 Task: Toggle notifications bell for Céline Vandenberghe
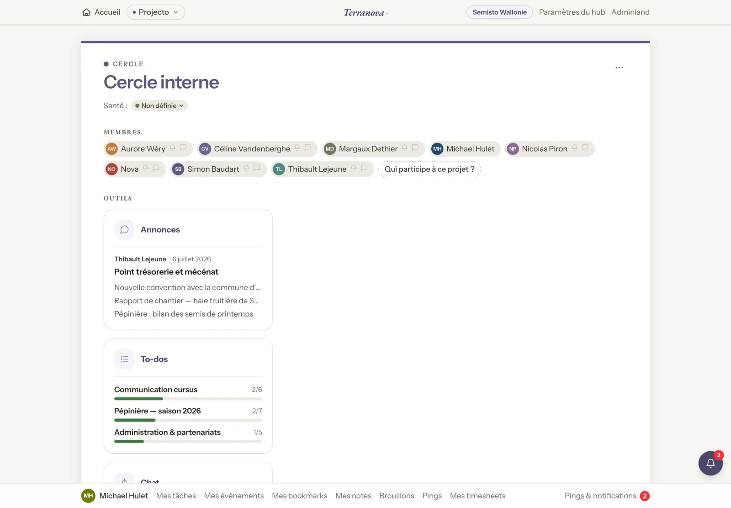tap(297, 148)
